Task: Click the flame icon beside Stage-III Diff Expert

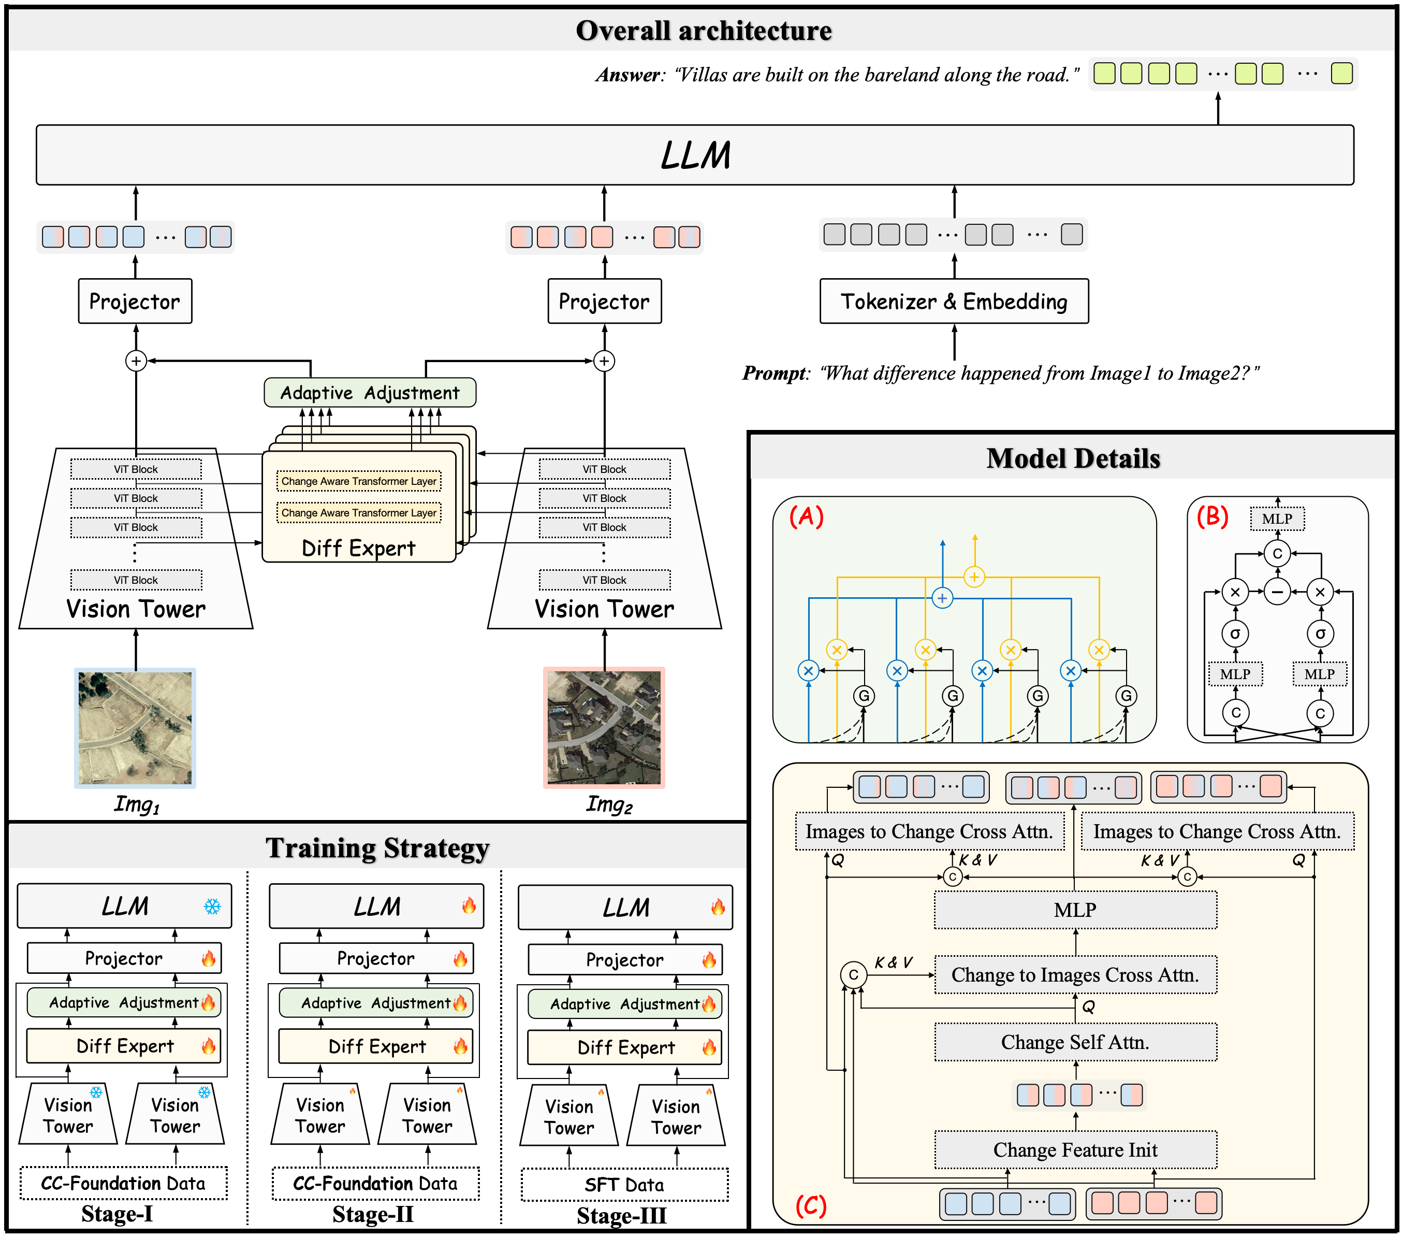Action: 709,1047
